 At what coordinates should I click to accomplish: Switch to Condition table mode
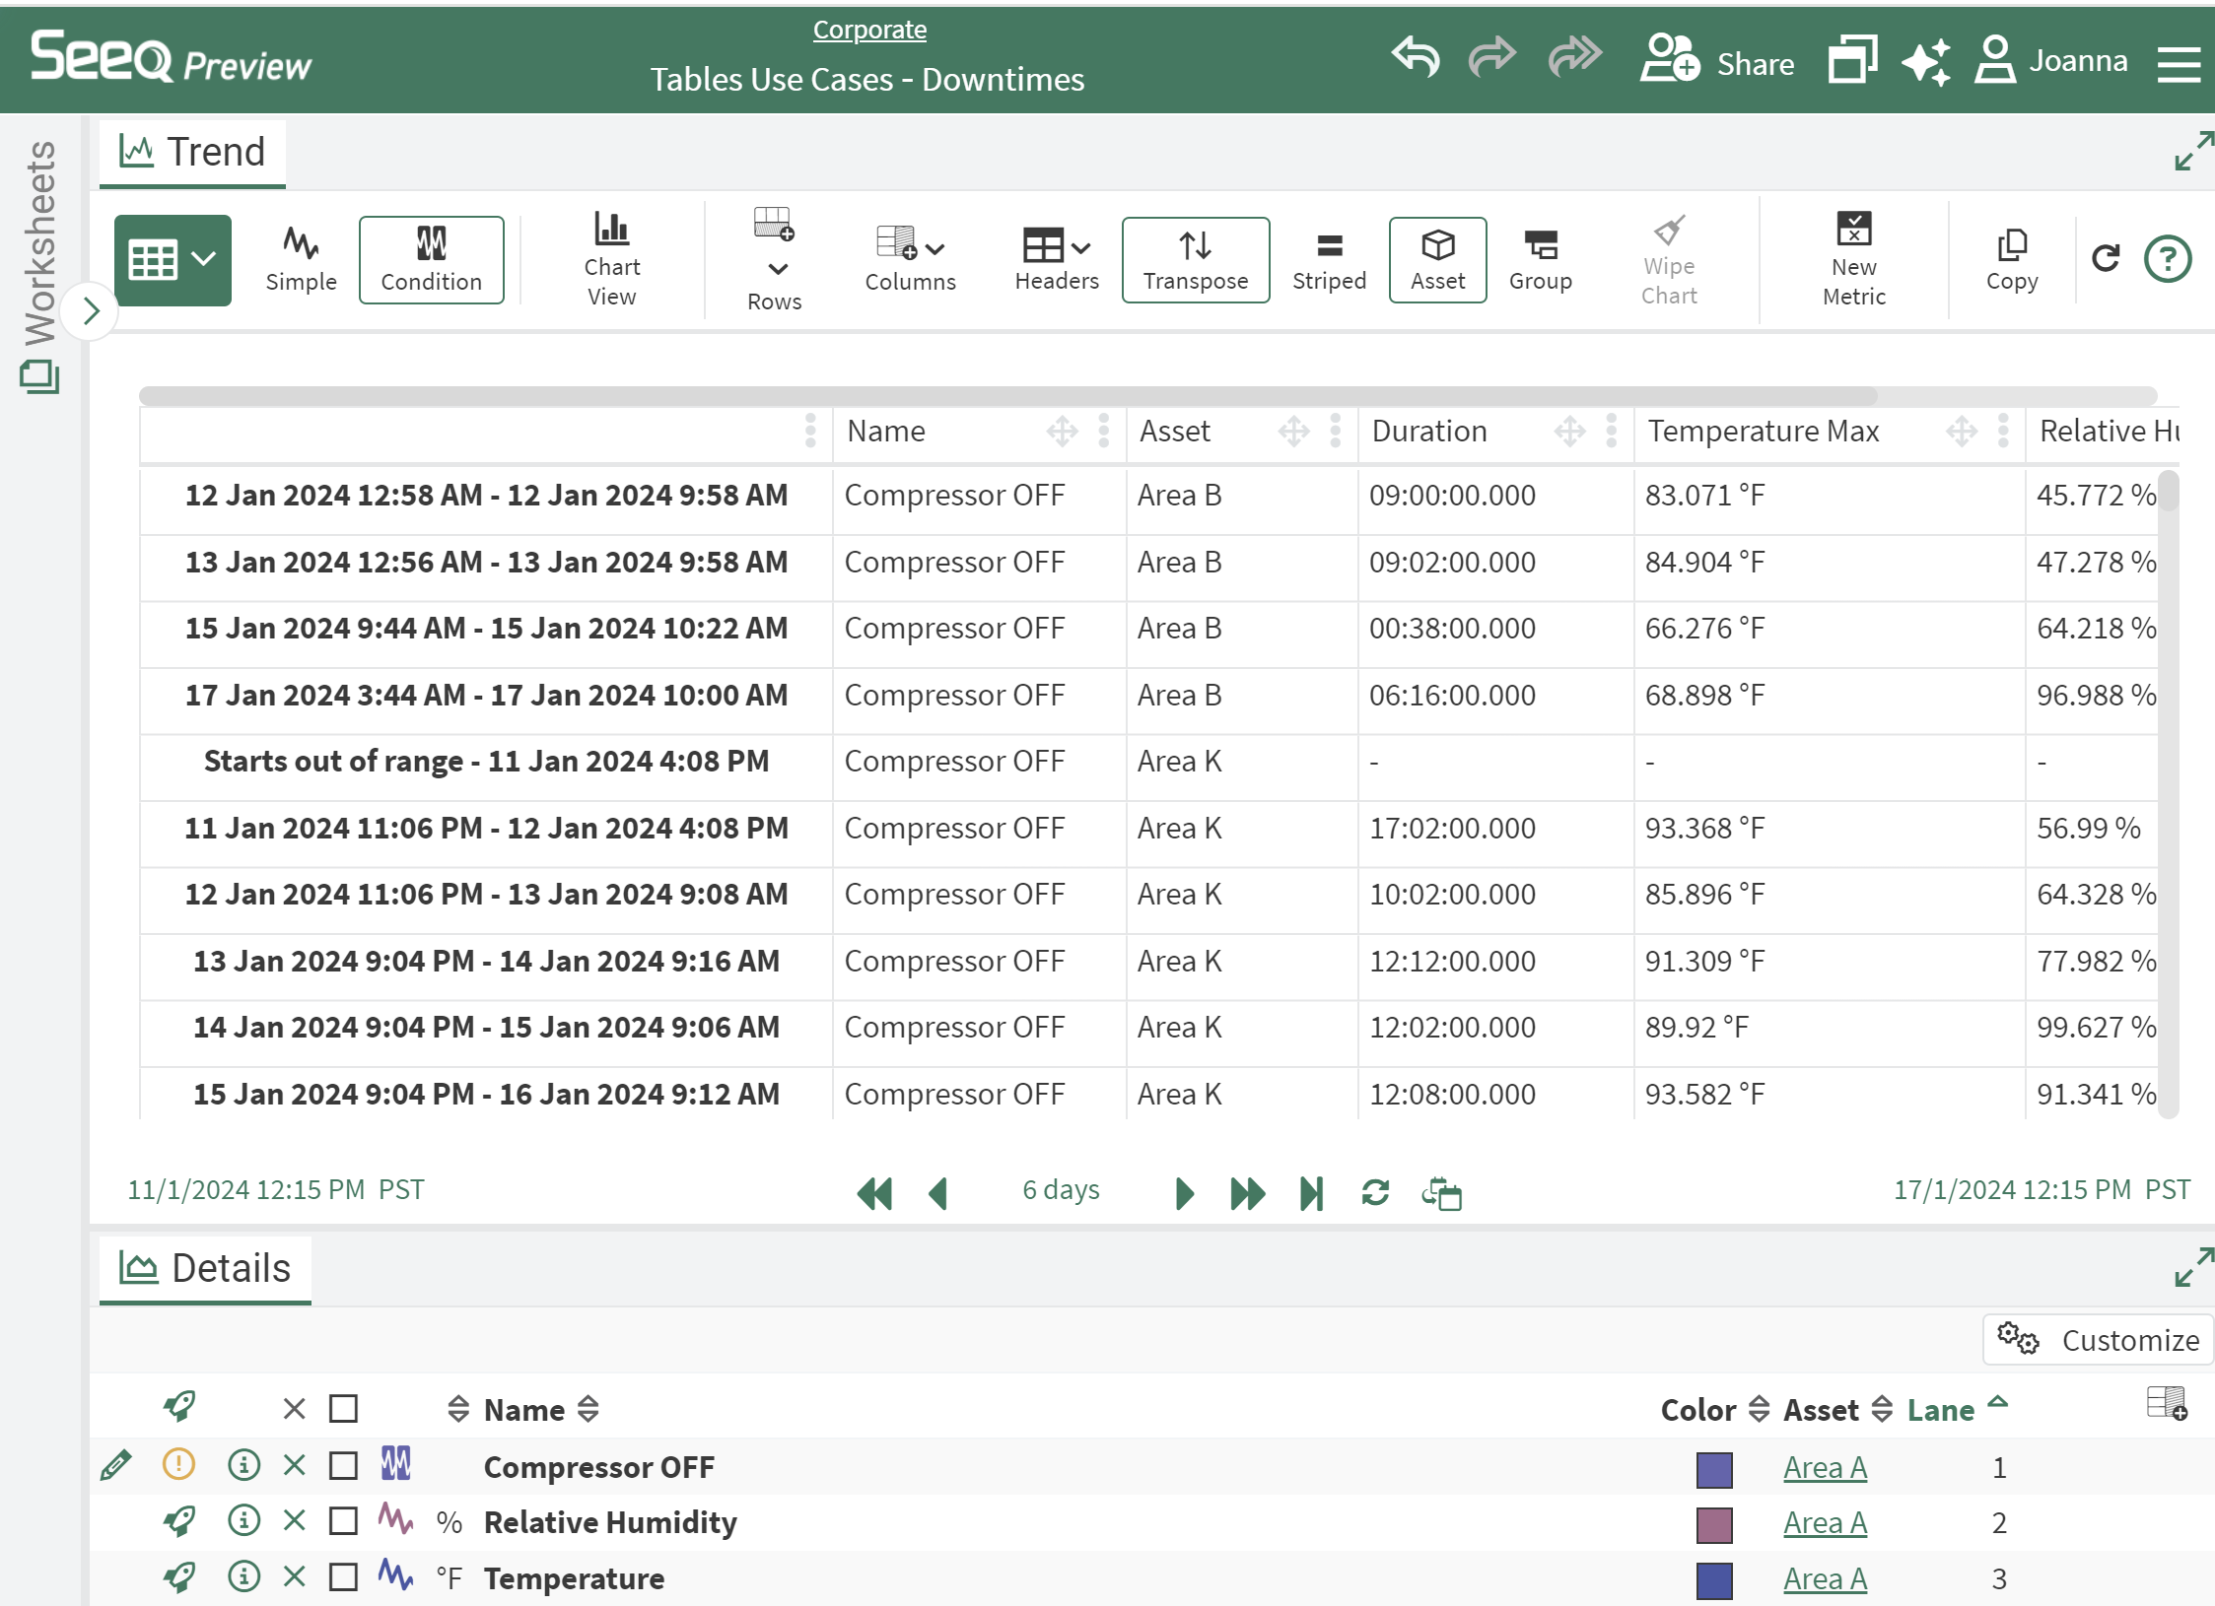431,260
